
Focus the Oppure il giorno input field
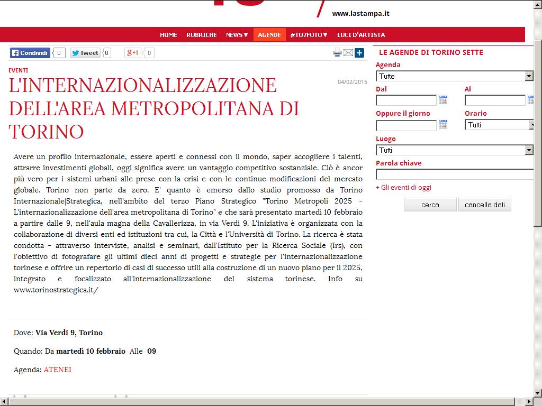tap(406, 125)
